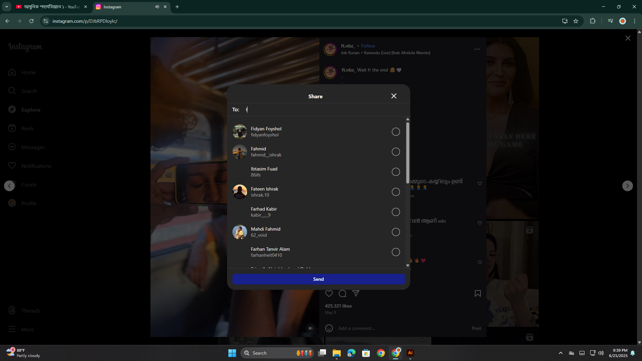642x361 pixels.
Task: Like the post with heart icon
Action: (329, 293)
